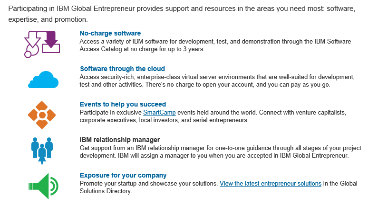Click the blue cloud icon
This screenshot has width=378, height=205.
pos(43,80)
